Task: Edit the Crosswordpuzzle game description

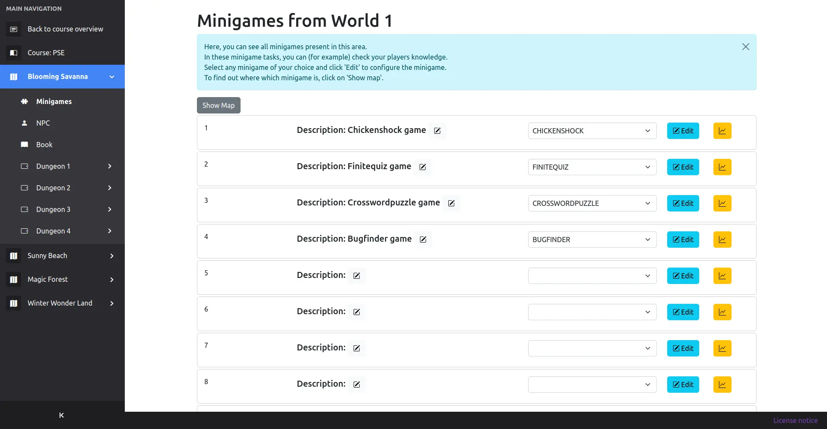Action: click(451, 203)
